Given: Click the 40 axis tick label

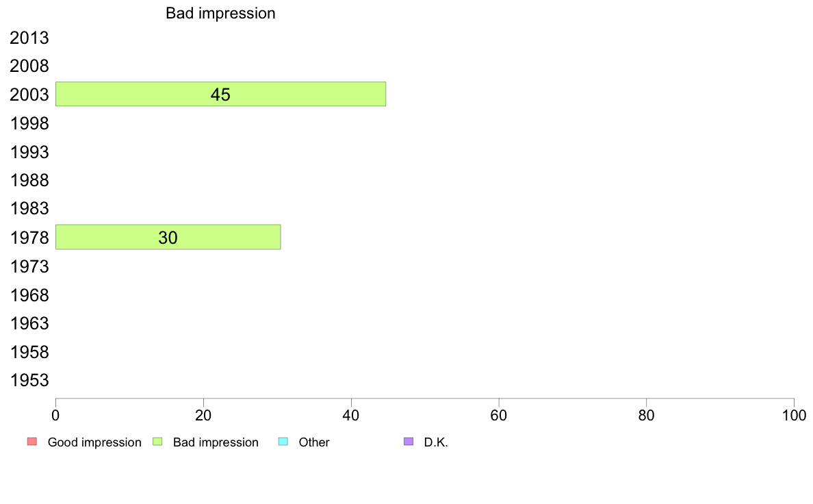Looking at the screenshot, I should tap(351, 415).
